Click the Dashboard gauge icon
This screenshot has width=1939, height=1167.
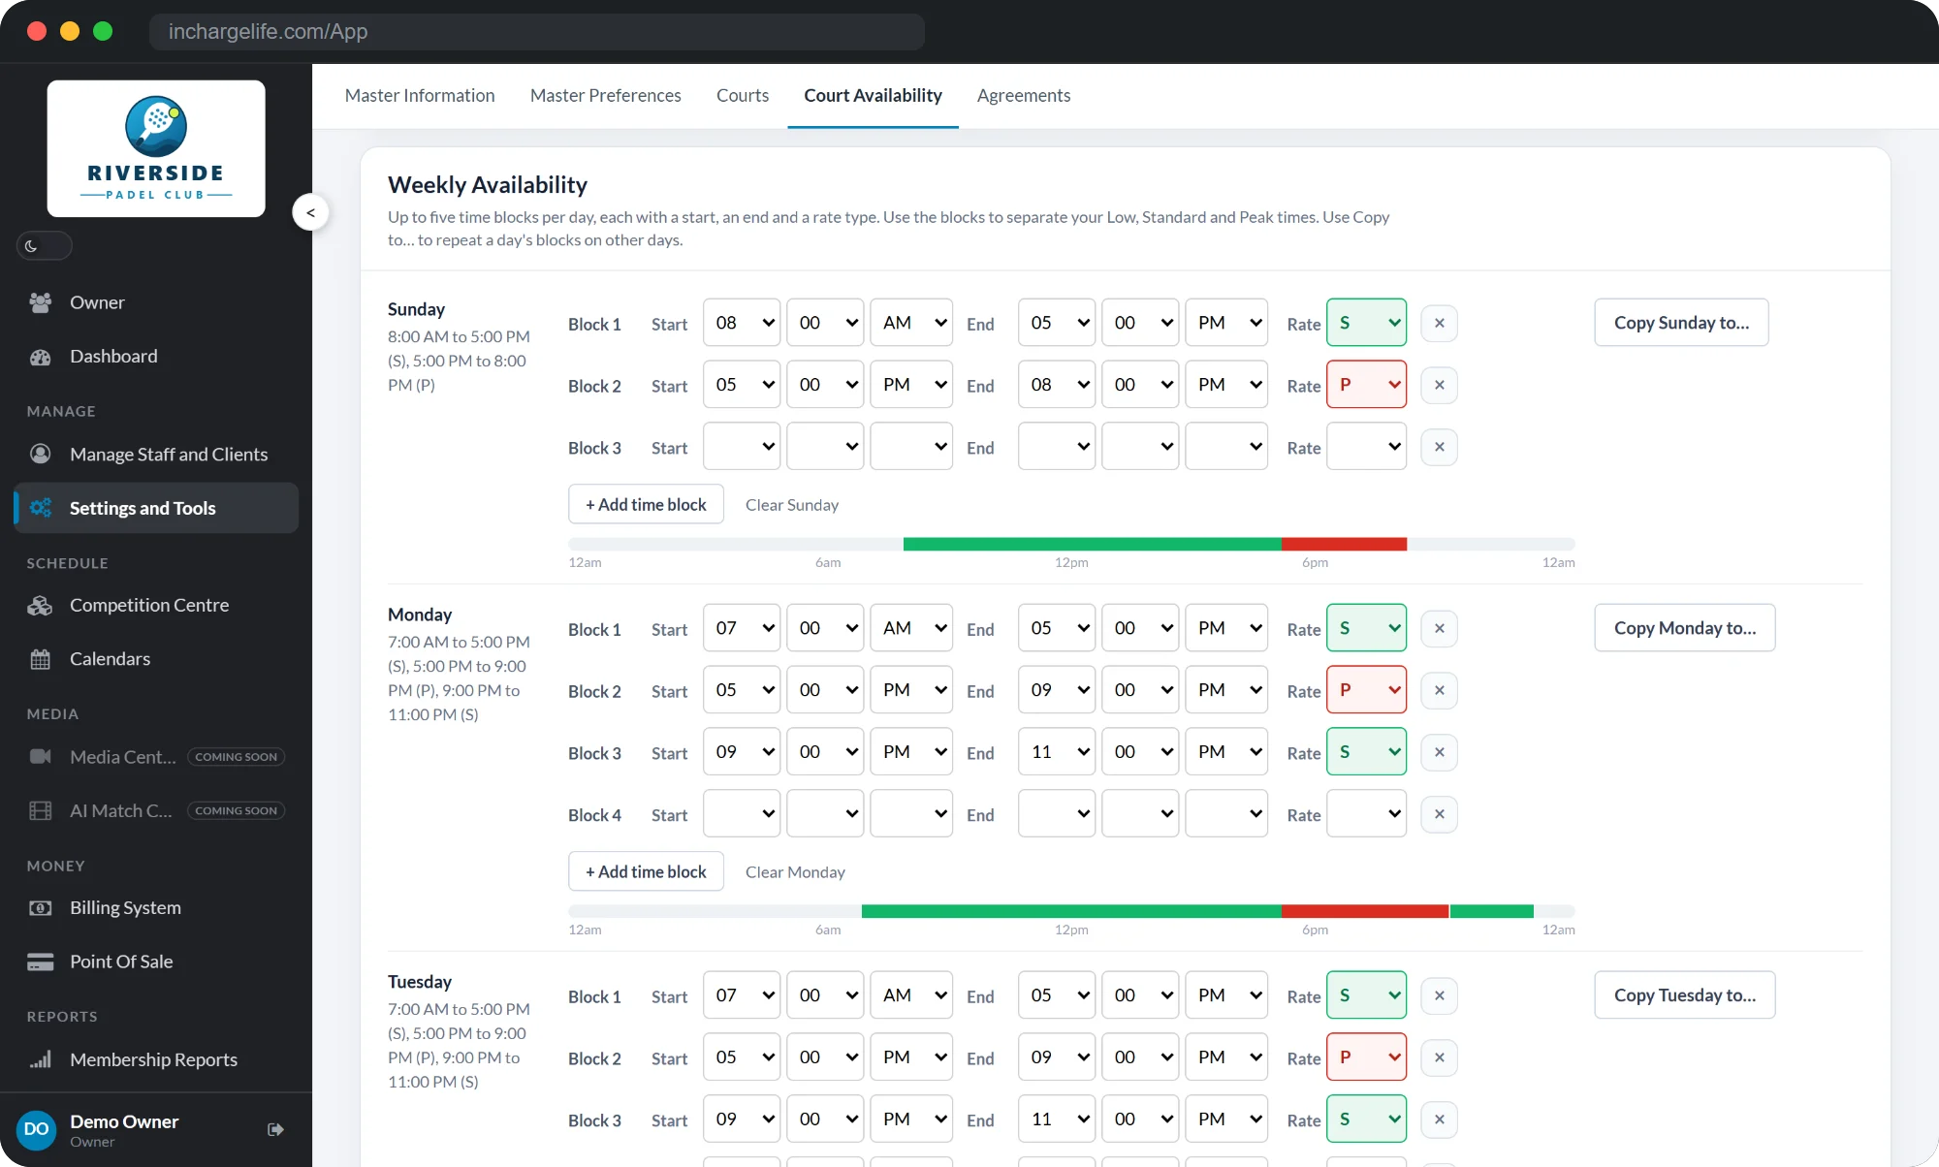(40, 357)
